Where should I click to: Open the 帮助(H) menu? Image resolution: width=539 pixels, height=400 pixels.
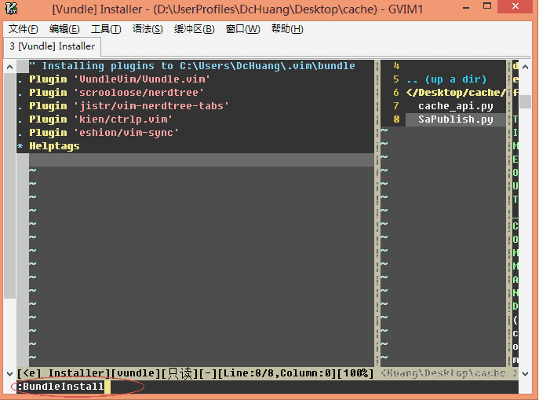click(287, 29)
